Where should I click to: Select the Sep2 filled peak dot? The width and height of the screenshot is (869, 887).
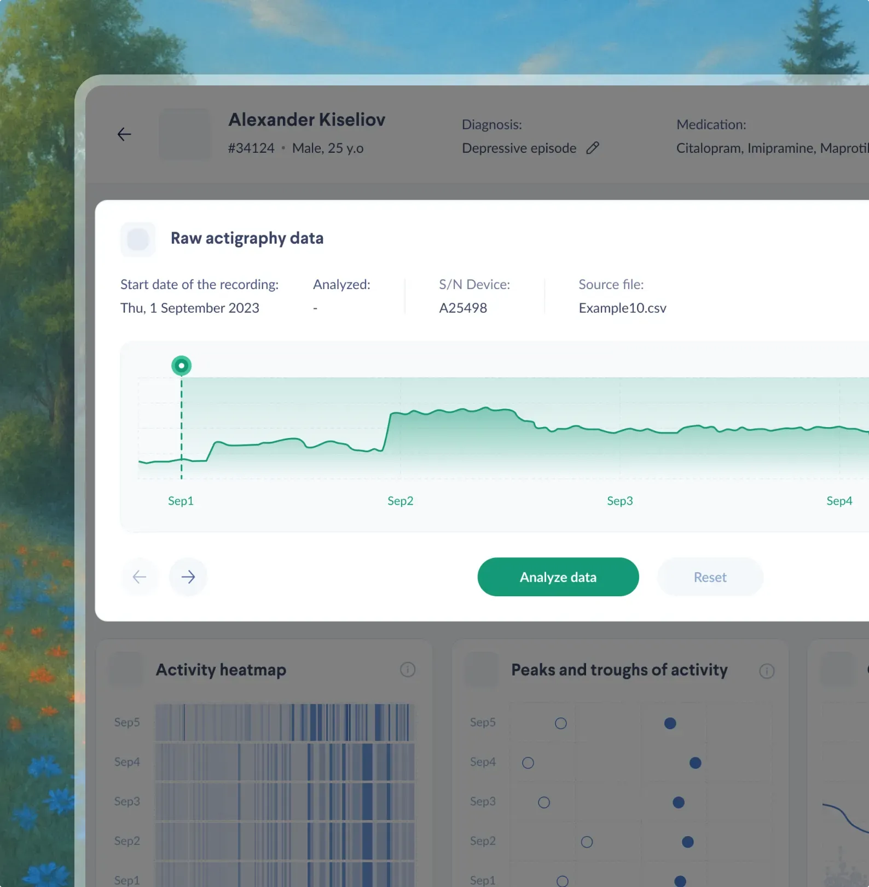click(x=688, y=842)
